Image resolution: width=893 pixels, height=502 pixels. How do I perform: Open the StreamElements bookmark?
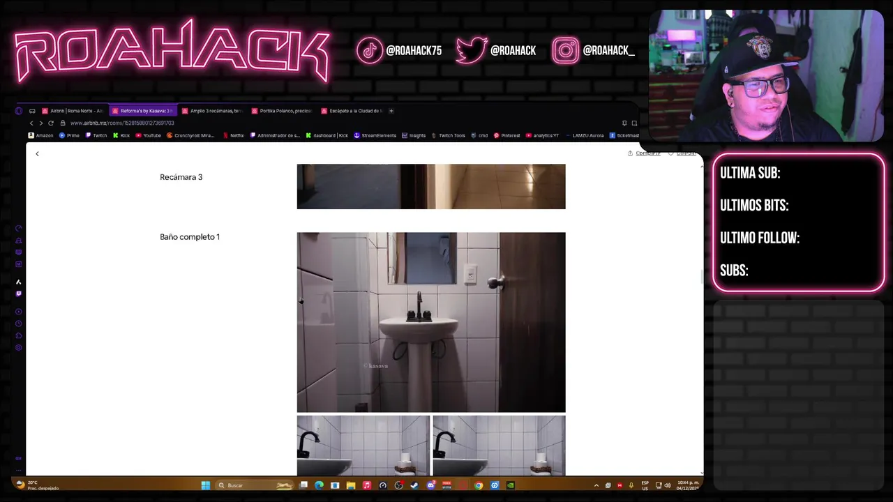(375, 135)
